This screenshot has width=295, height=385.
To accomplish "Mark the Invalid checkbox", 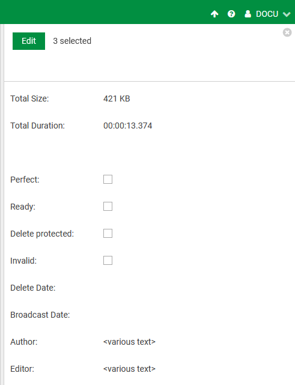I will pyautogui.click(x=108, y=260).
